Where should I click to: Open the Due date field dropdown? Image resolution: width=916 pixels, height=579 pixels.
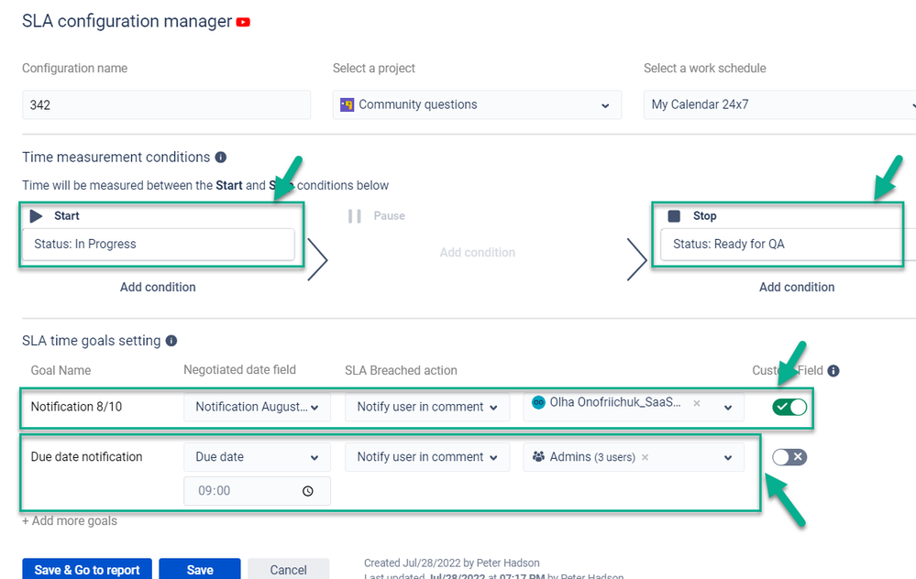click(x=257, y=457)
